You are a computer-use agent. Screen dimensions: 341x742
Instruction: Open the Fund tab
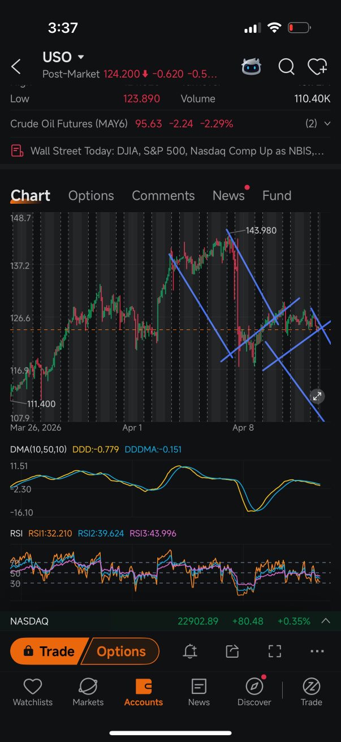point(277,196)
